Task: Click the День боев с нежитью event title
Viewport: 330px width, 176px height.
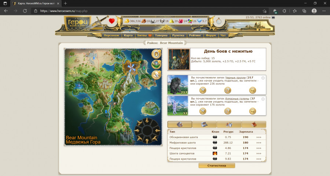Action: (x=228, y=51)
